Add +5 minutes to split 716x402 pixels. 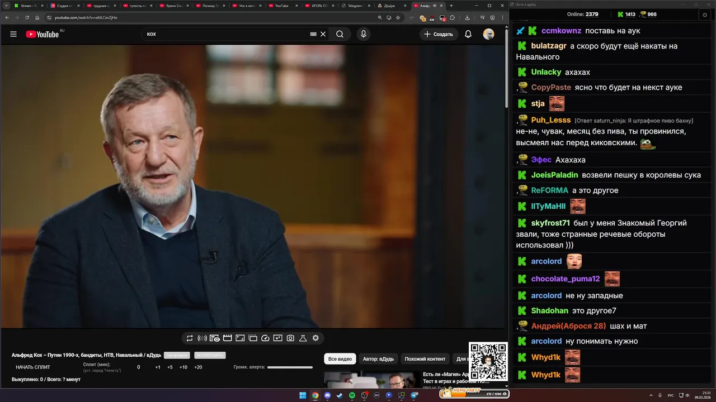pos(170,367)
